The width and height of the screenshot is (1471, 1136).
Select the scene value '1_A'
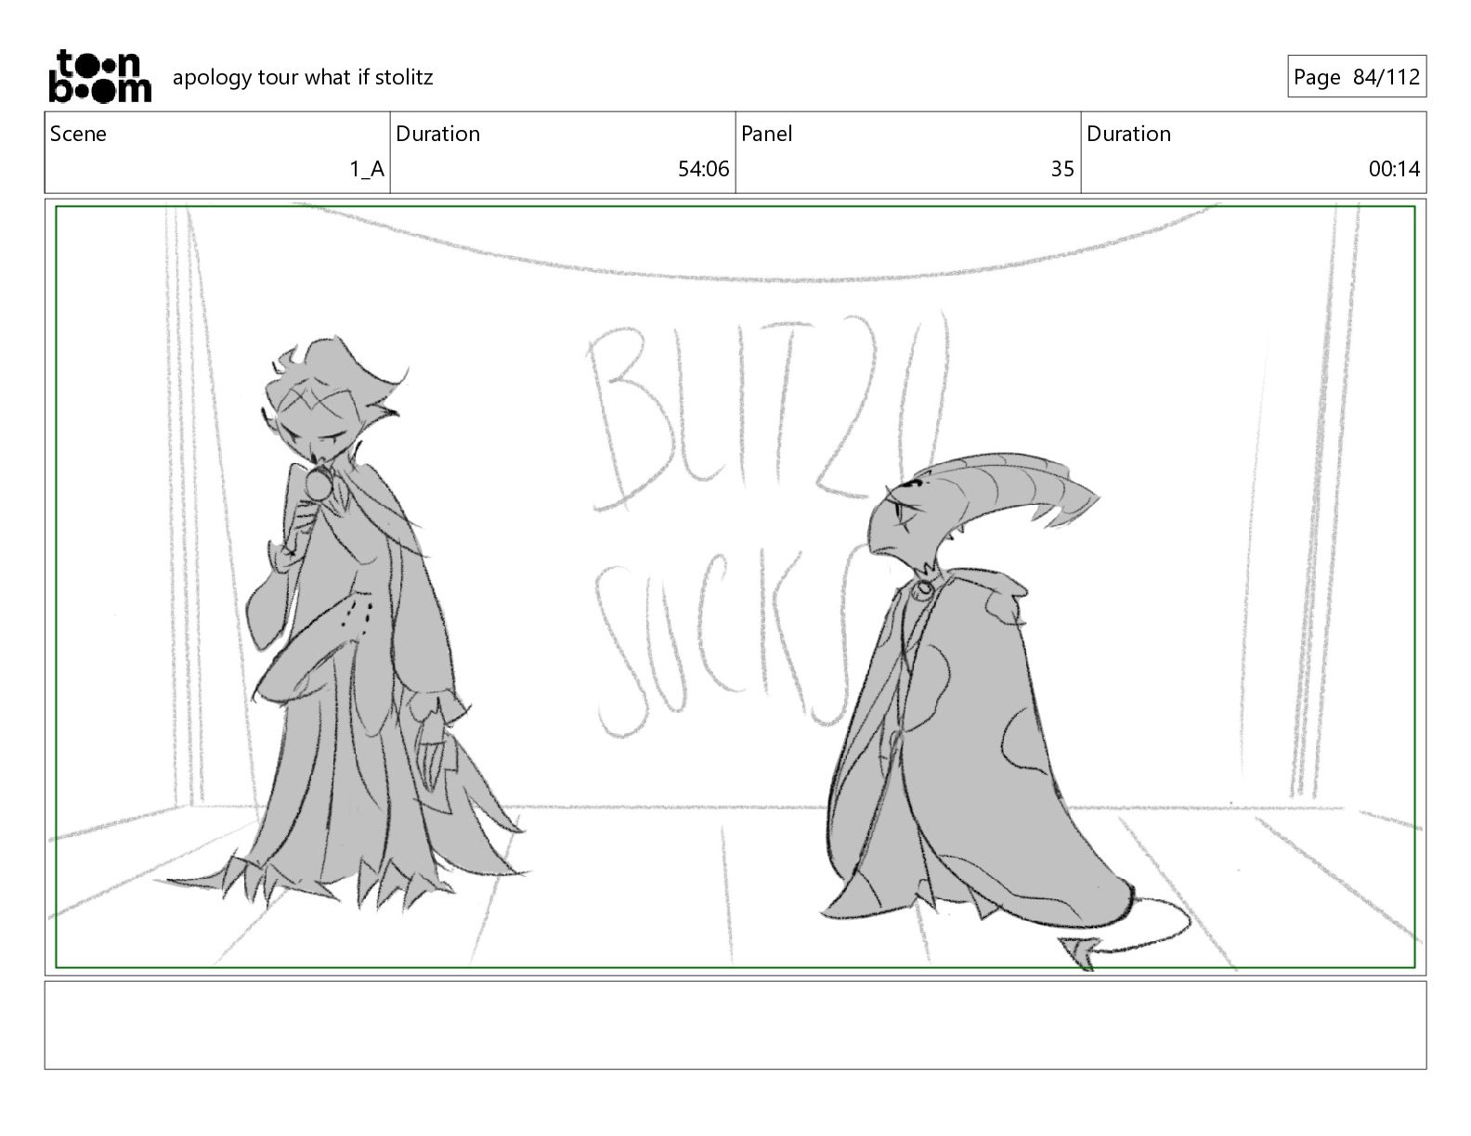coord(367,169)
